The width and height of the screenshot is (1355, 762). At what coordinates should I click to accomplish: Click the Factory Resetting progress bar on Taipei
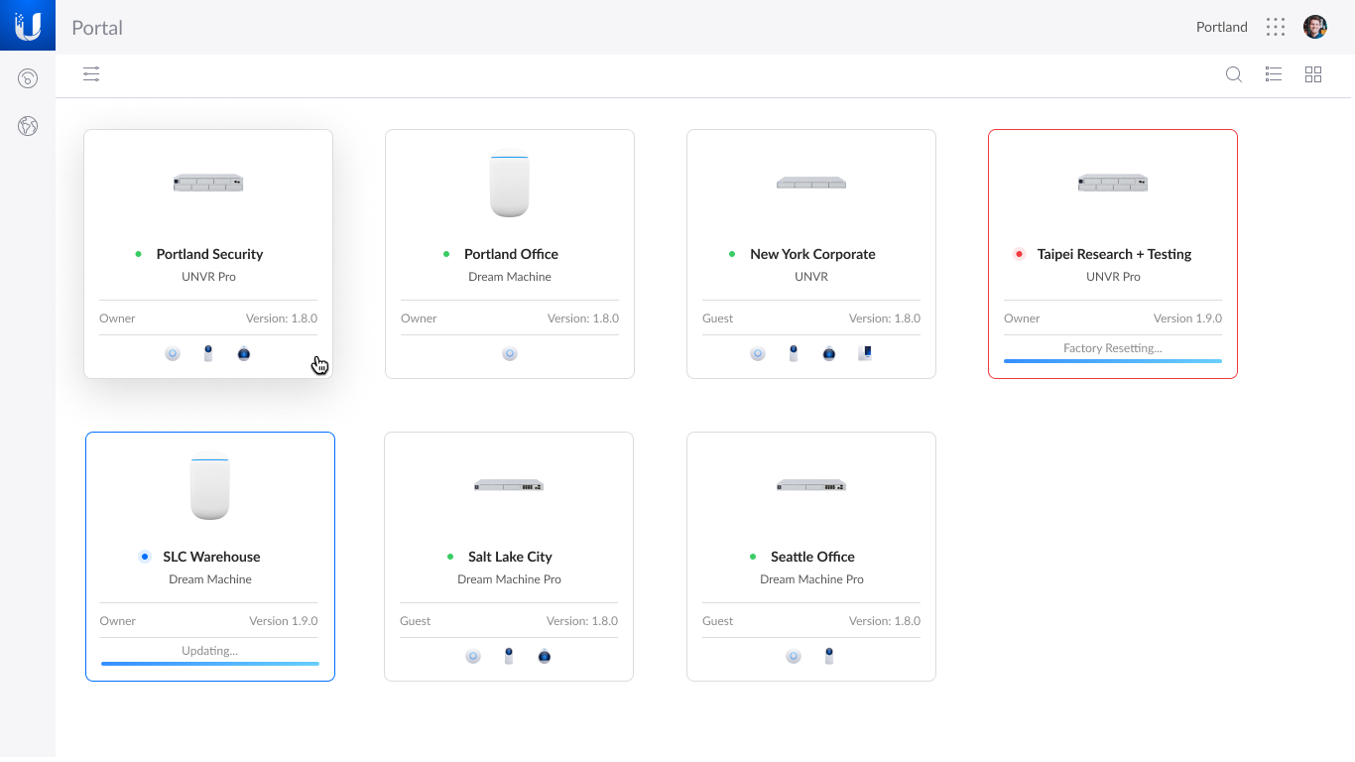point(1113,361)
